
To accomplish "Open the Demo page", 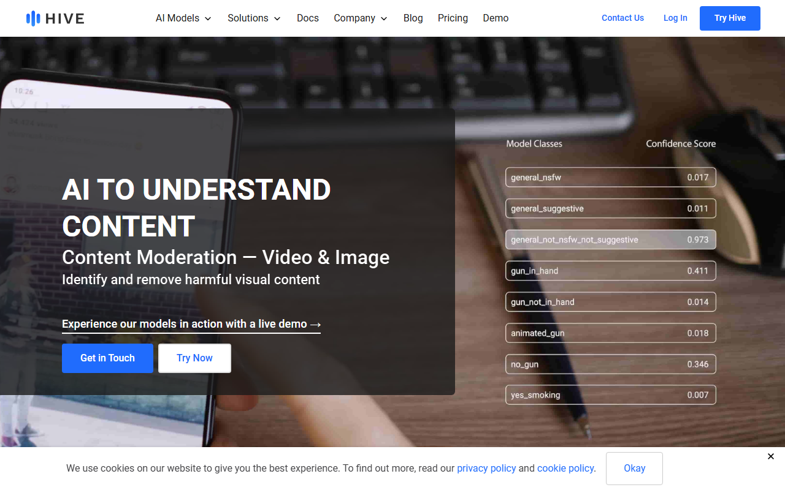I will click(496, 18).
